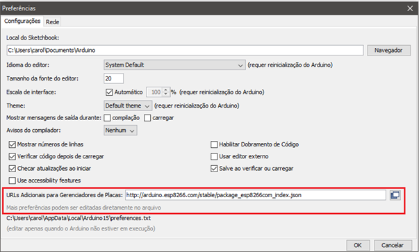Click inside the additional board URLs field
This screenshot has width=419, height=252.
(256, 195)
